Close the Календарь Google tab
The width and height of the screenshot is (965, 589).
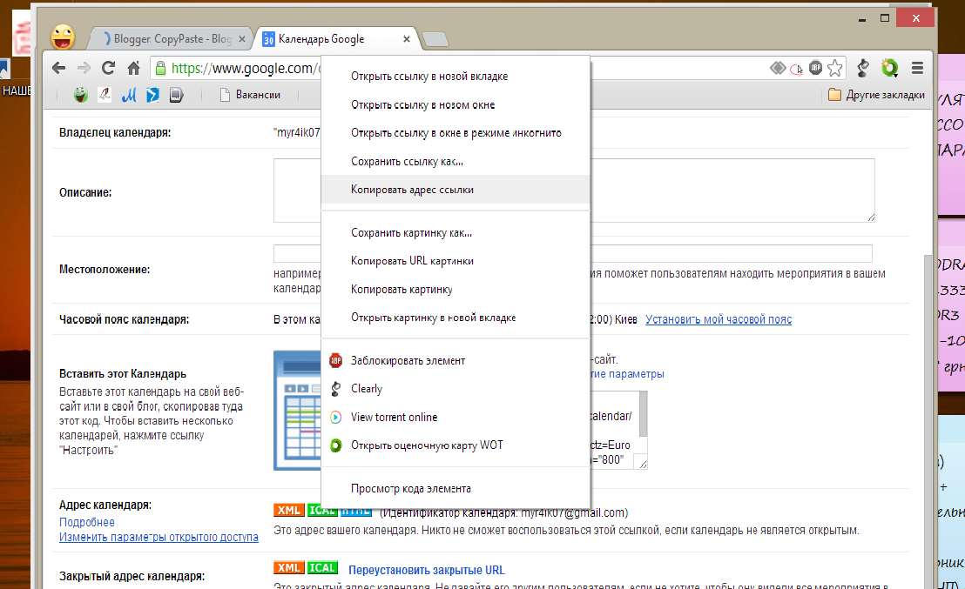point(406,39)
